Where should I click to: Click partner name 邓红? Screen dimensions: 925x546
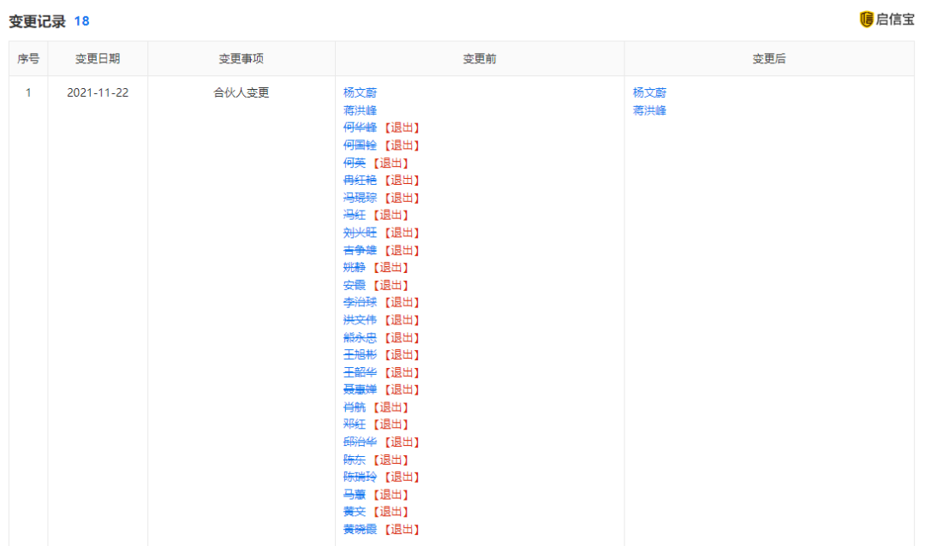click(355, 424)
